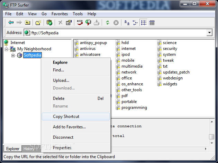Click the connect to site globe icon
Image resolution: width=218 pixels, height=163 pixels.
point(49,23)
